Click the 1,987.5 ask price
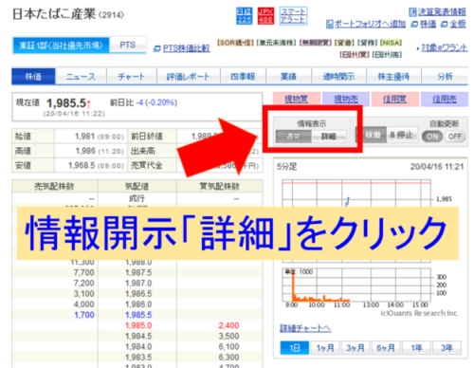The height and width of the screenshot is (368, 474). 138,272
